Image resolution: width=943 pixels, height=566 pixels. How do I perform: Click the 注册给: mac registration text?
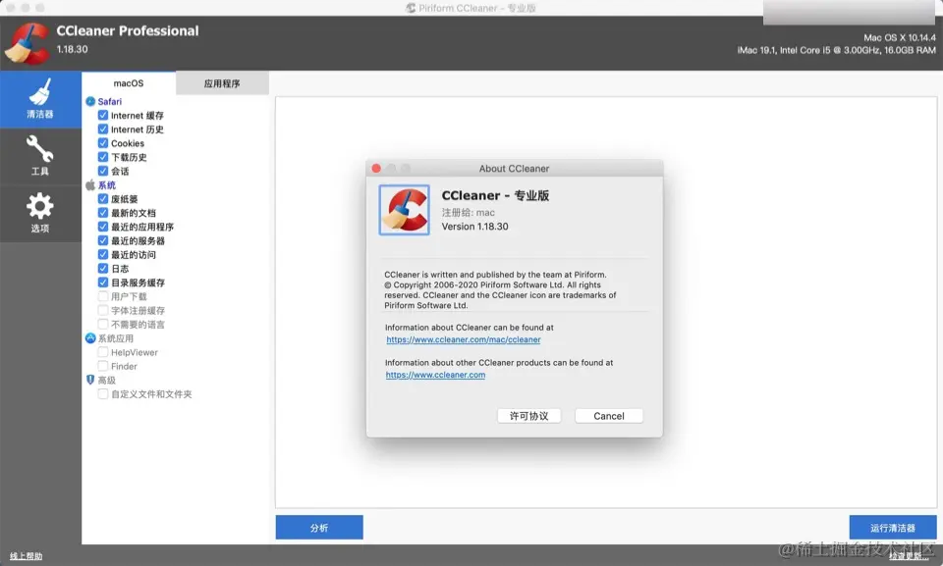coord(468,212)
